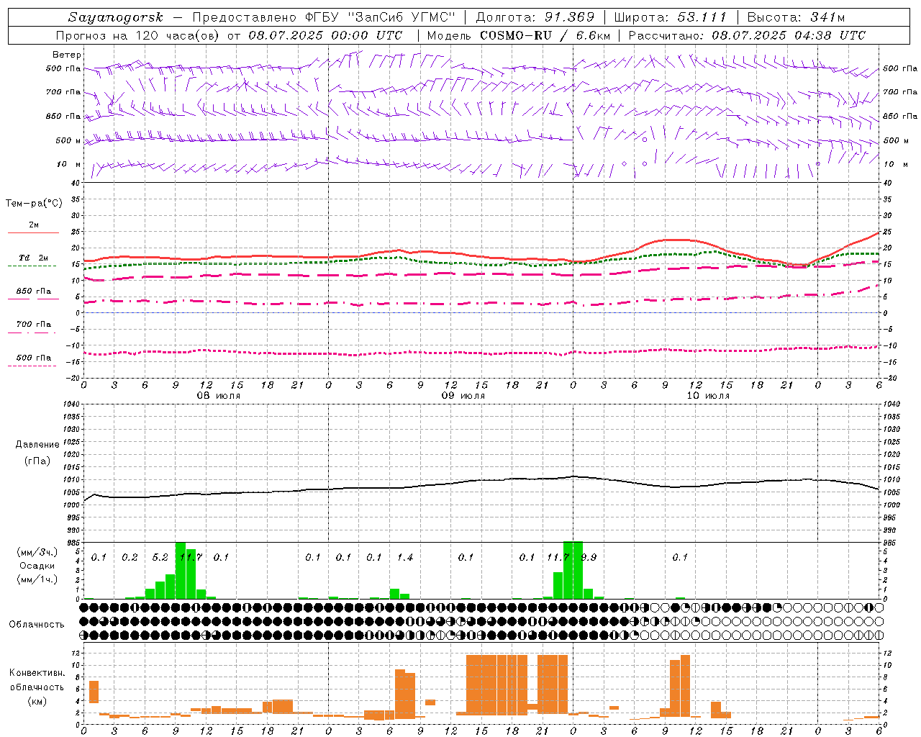The height and width of the screenshot is (737, 921).
Task: Click the 850 гПа temperature legend entry
Action: click(x=33, y=294)
